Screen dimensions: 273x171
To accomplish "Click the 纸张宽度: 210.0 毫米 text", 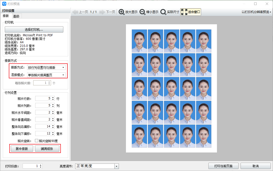I will tap(20, 46).
